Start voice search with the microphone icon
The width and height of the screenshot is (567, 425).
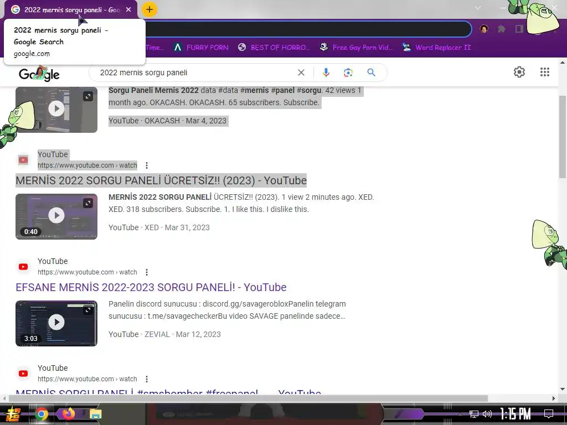[x=326, y=72]
